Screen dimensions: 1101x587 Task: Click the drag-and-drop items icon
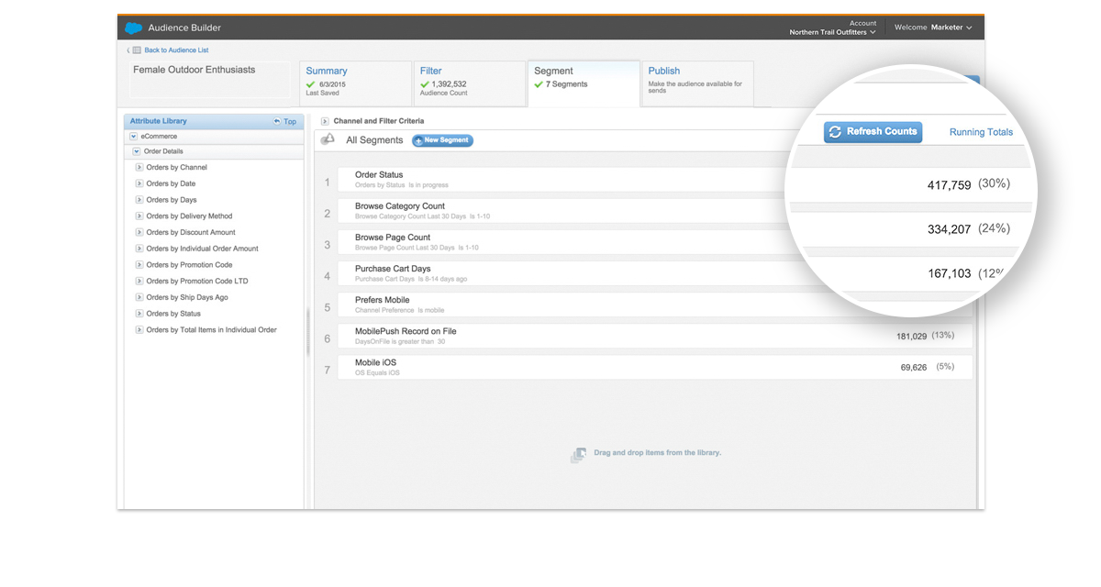[x=578, y=455]
